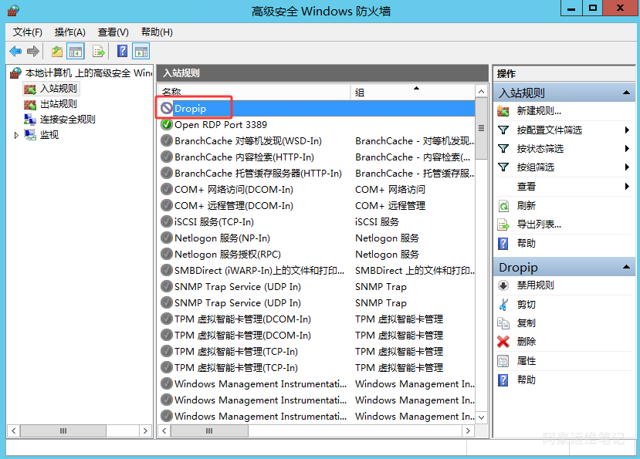Image resolution: width=640 pixels, height=459 pixels.
Task: Click the 导出列表 icon in actions pane
Action: tap(503, 224)
